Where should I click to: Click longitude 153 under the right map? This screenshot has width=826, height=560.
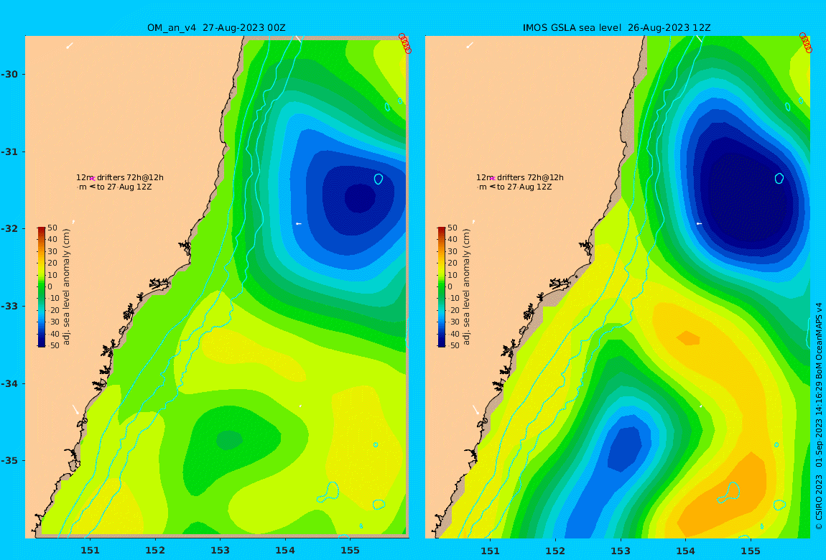tap(621, 551)
